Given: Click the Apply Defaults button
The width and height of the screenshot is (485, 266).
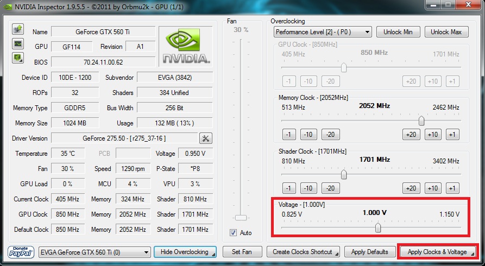Looking at the screenshot, I should pyautogui.click(x=370, y=252).
